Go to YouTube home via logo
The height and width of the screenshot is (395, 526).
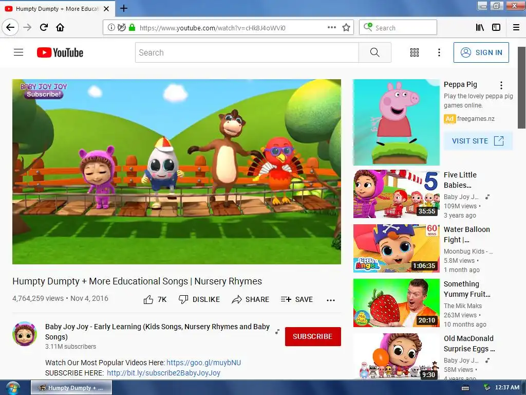[60, 52]
